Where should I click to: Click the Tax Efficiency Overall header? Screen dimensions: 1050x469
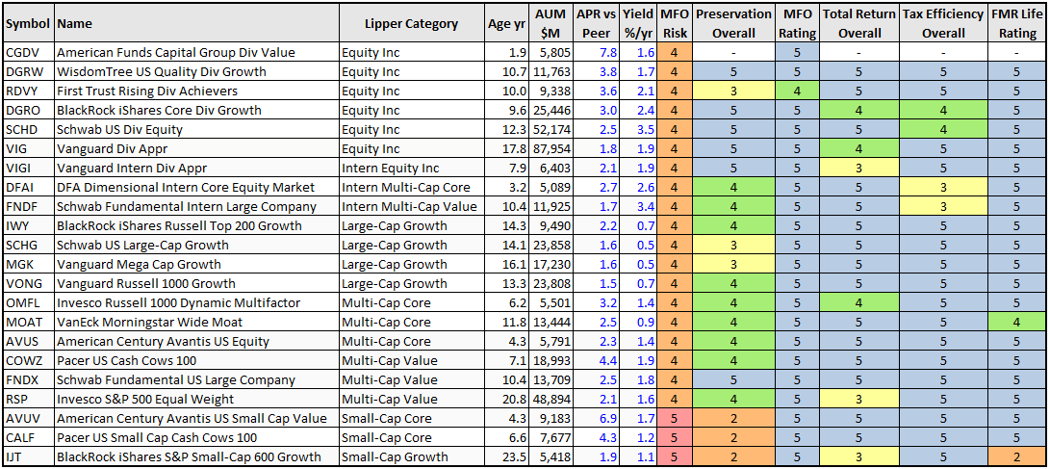coord(943,23)
